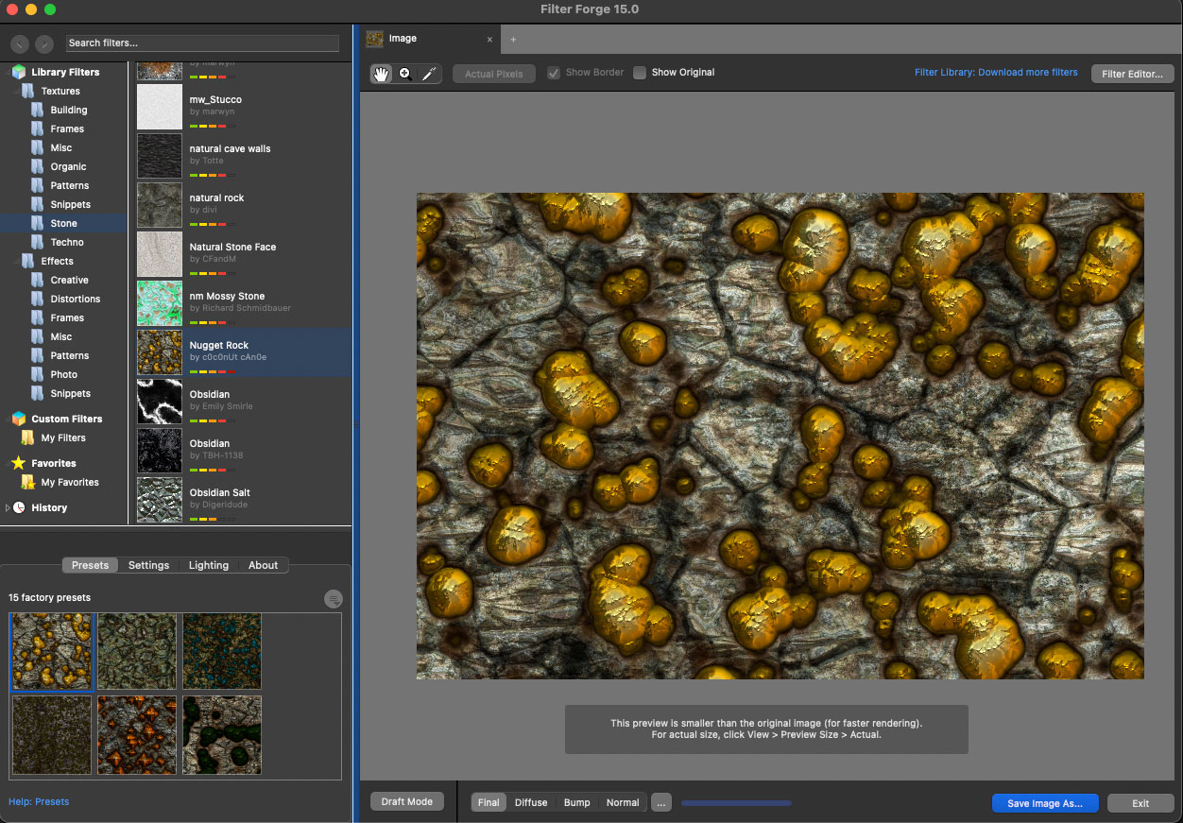
Task: Open the presets options menu icon
Action: point(333,598)
